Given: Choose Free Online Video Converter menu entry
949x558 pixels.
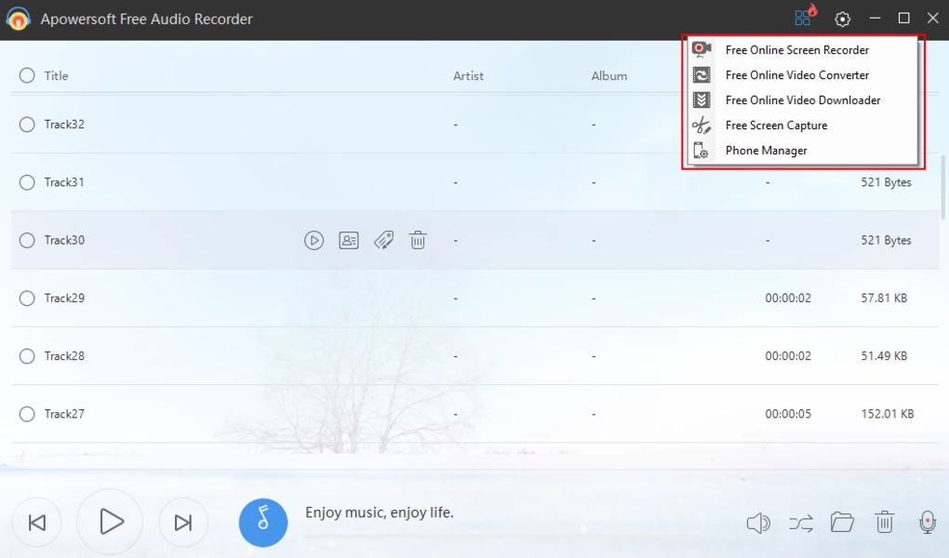Looking at the screenshot, I should 803,75.
